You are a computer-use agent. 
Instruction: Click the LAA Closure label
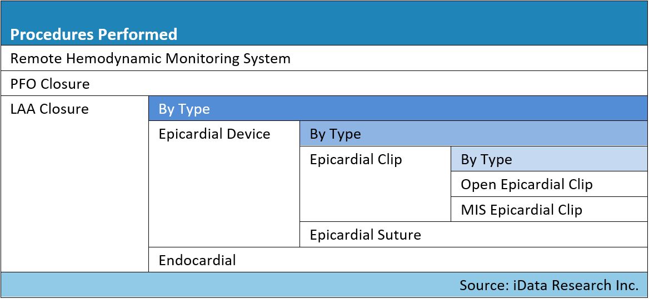49,109
